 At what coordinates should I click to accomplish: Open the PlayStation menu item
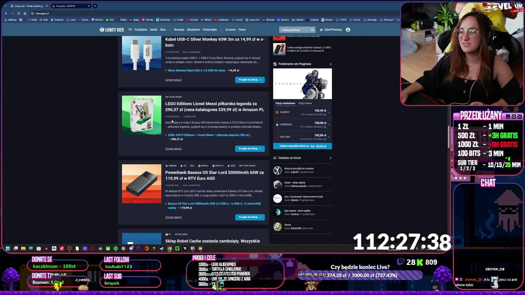tap(141, 30)
